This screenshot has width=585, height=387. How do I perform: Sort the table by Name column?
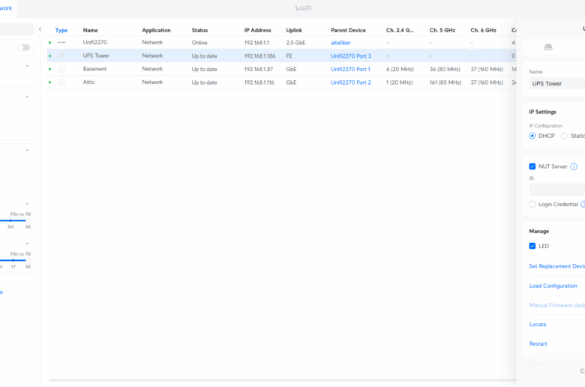pyautogui.click(x=90, y=30)
